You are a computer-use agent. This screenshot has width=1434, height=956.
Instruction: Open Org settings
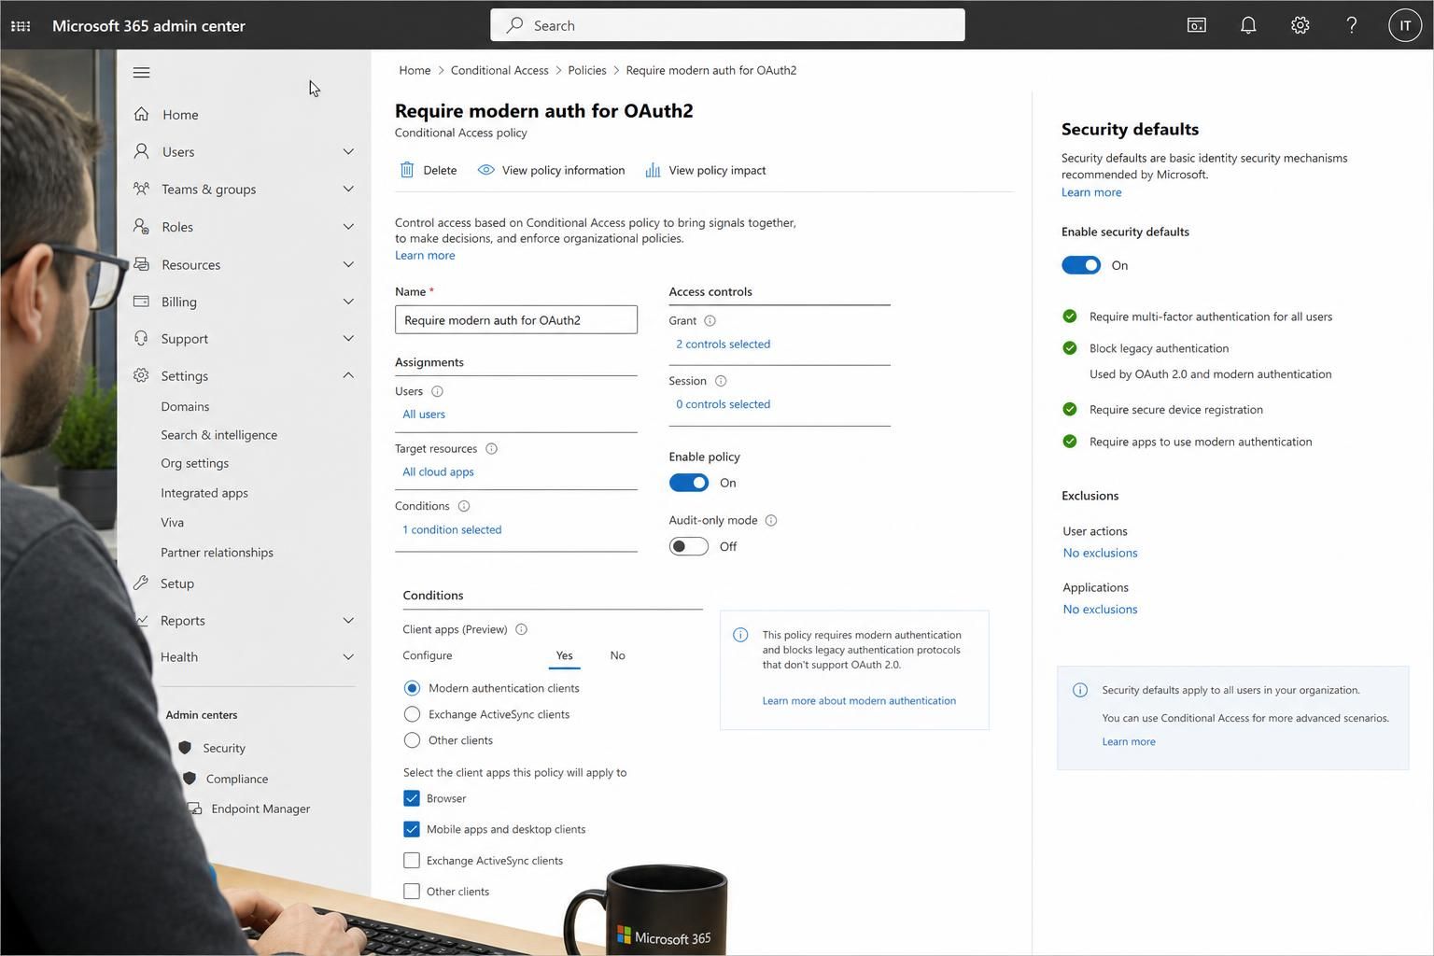[194, 463]
